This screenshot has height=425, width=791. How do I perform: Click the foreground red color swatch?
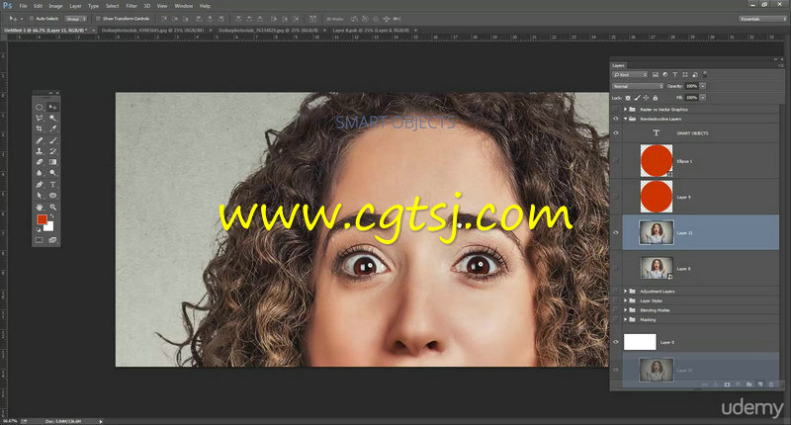(42, 219)
